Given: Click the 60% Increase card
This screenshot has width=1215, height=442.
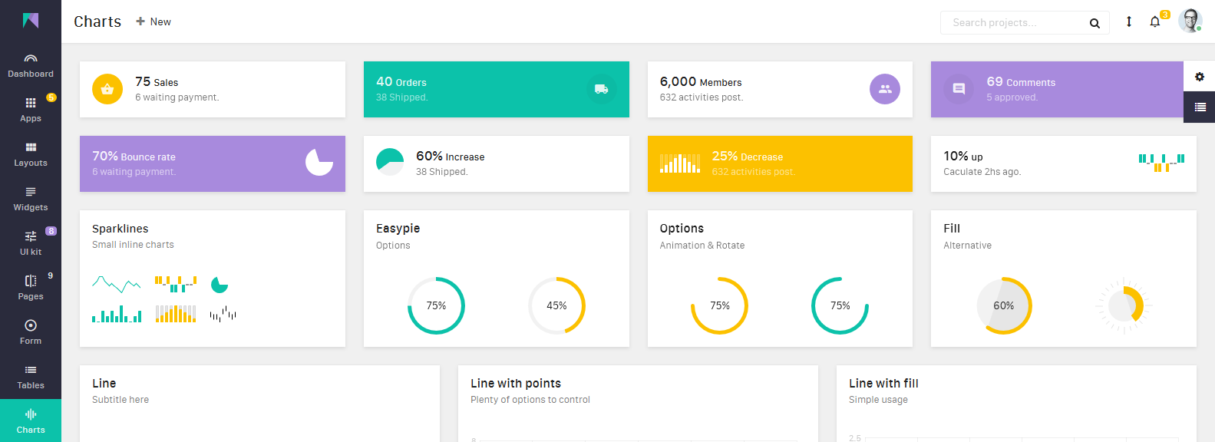Looking at the screenshot, I should (x=496, y=163).
